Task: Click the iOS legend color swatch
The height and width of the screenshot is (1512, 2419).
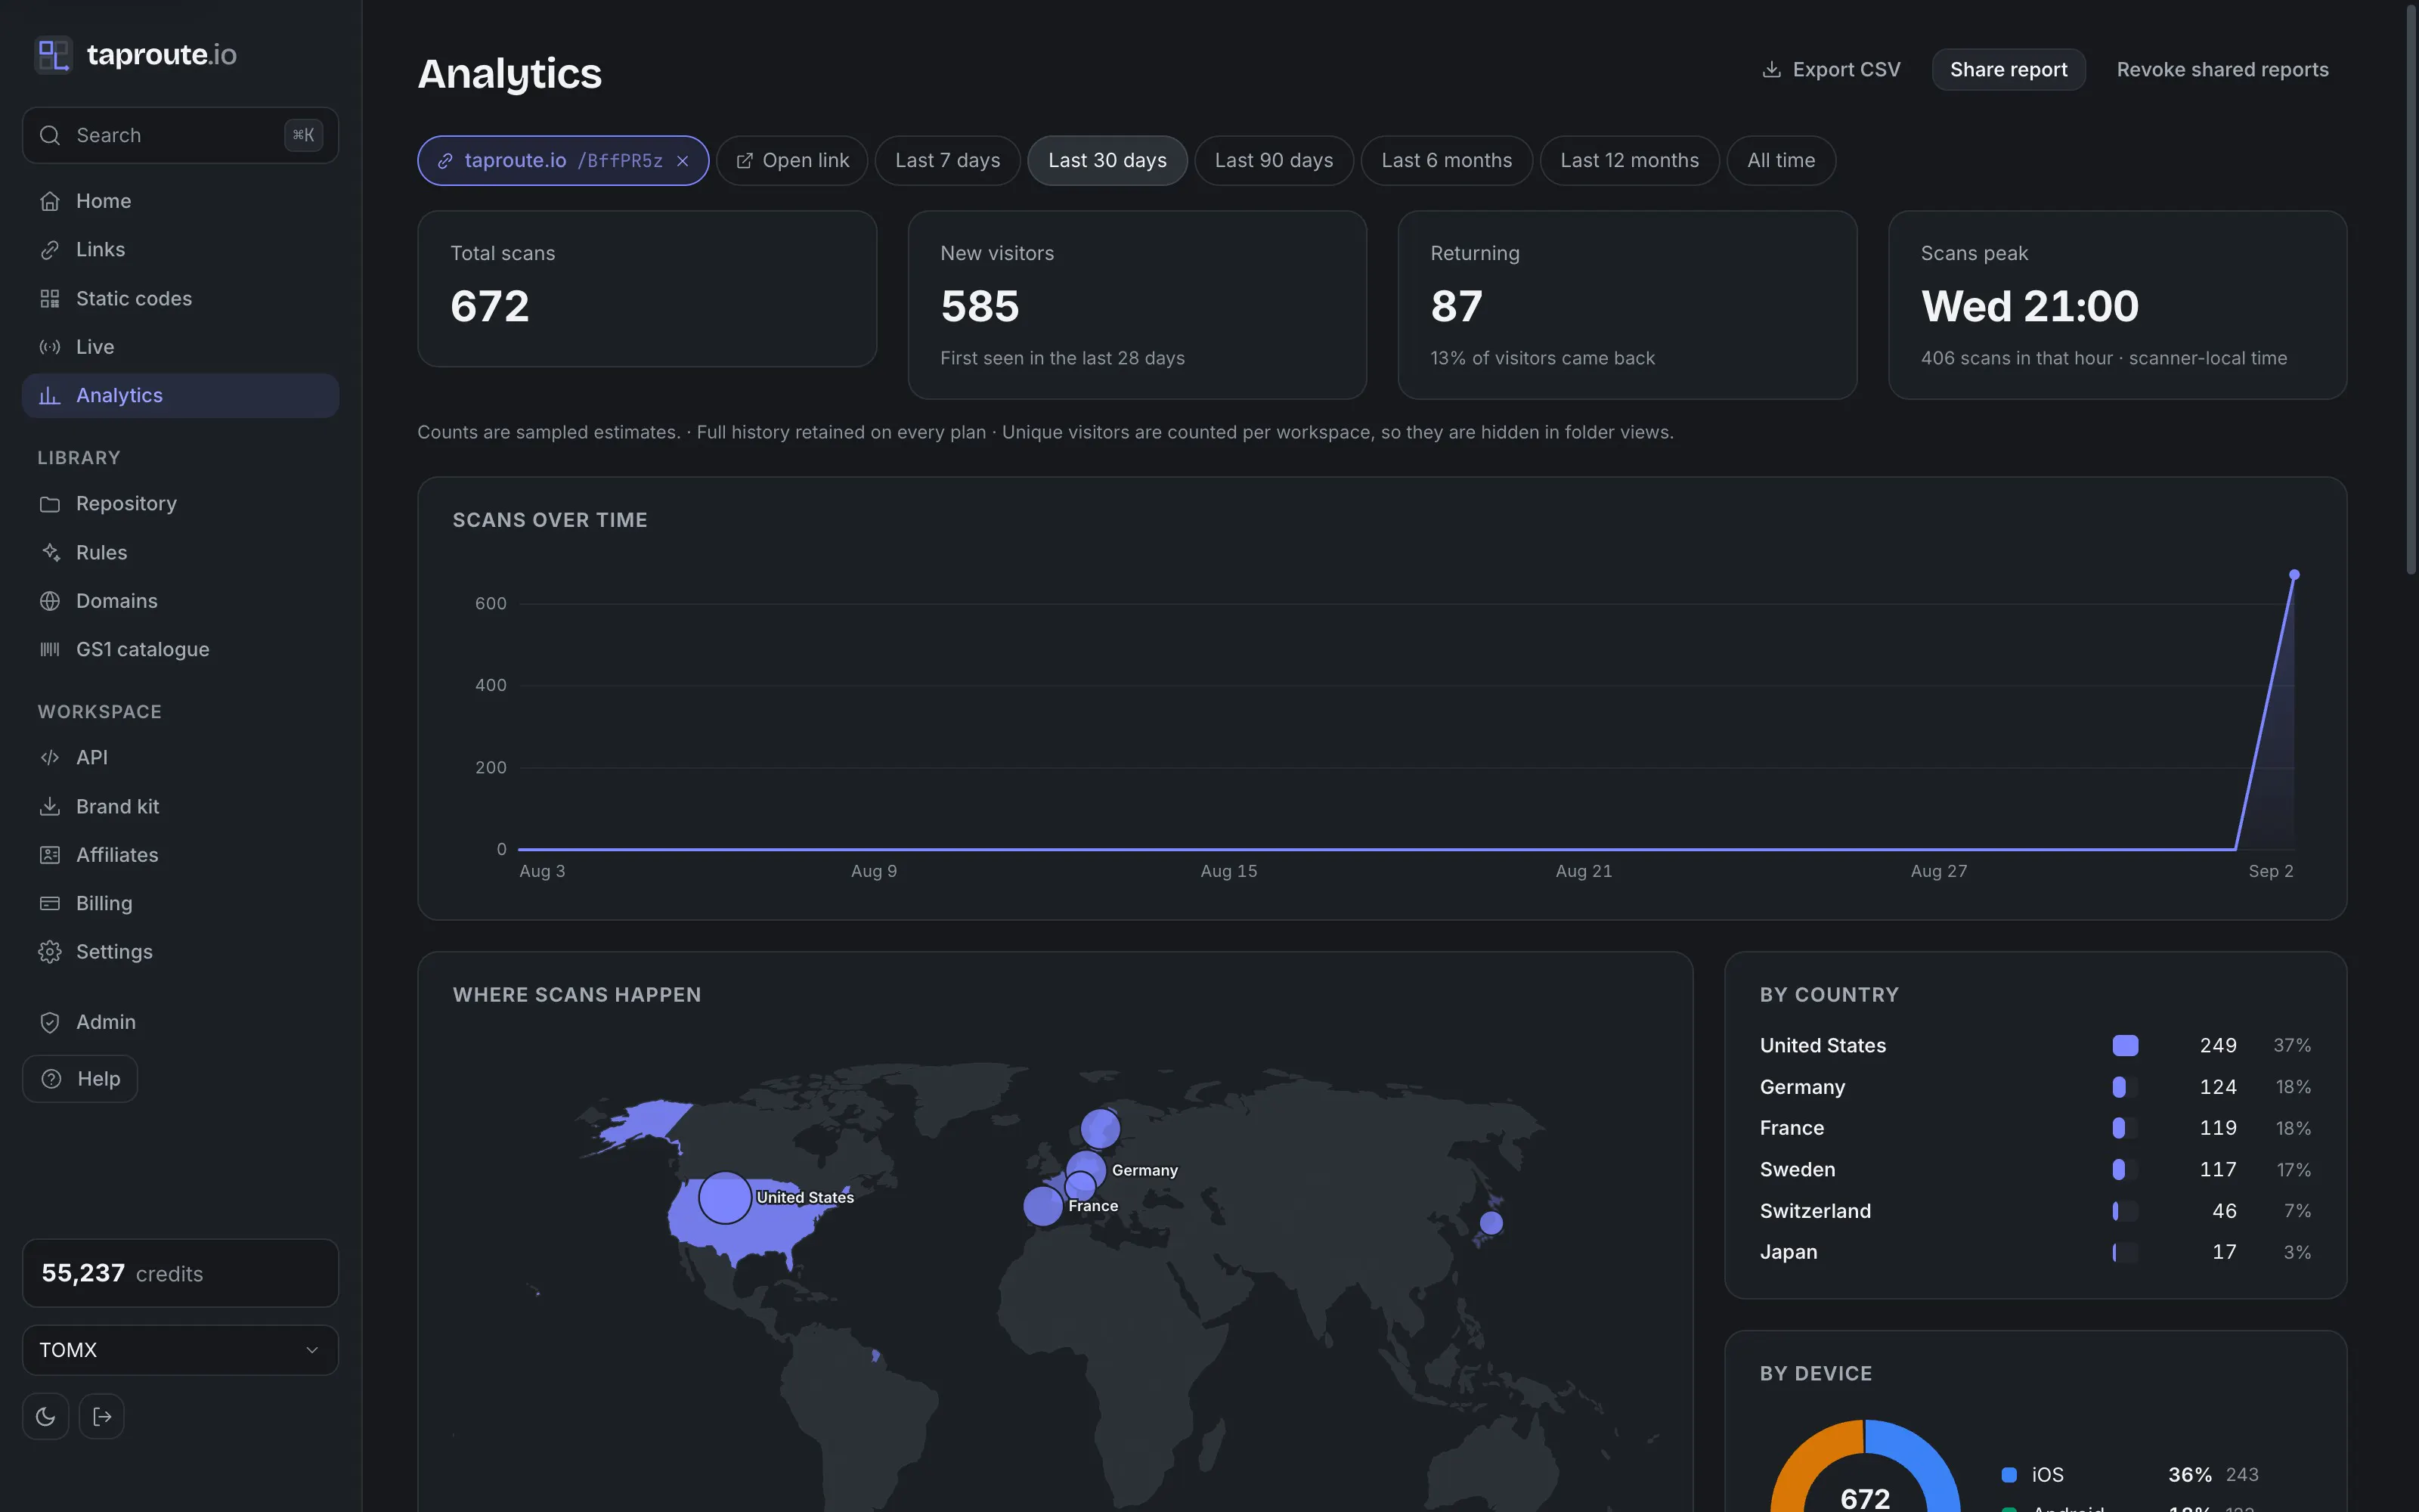Action: (2009, 1475)
